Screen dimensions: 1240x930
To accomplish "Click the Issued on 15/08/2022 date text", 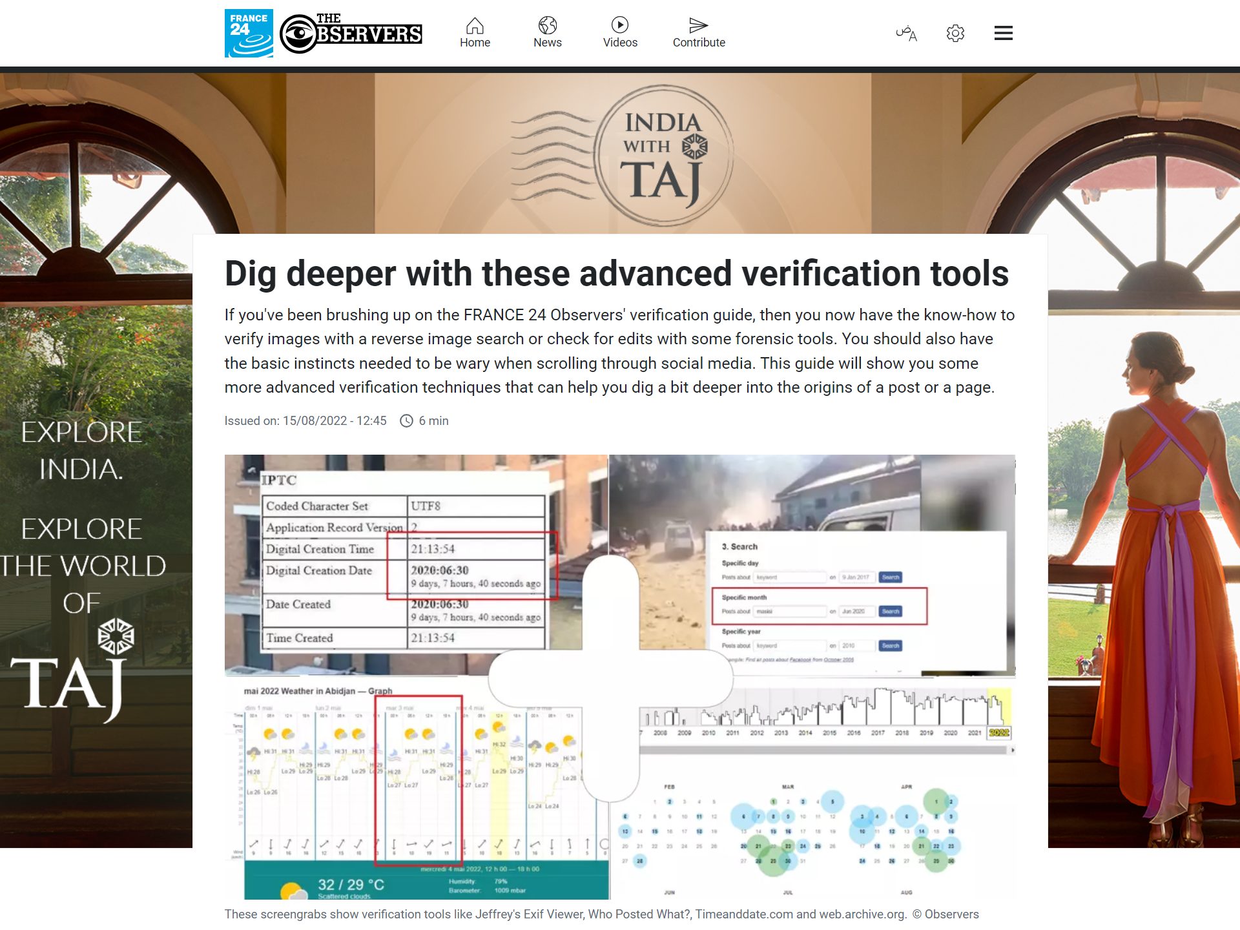I will point(305,421).
